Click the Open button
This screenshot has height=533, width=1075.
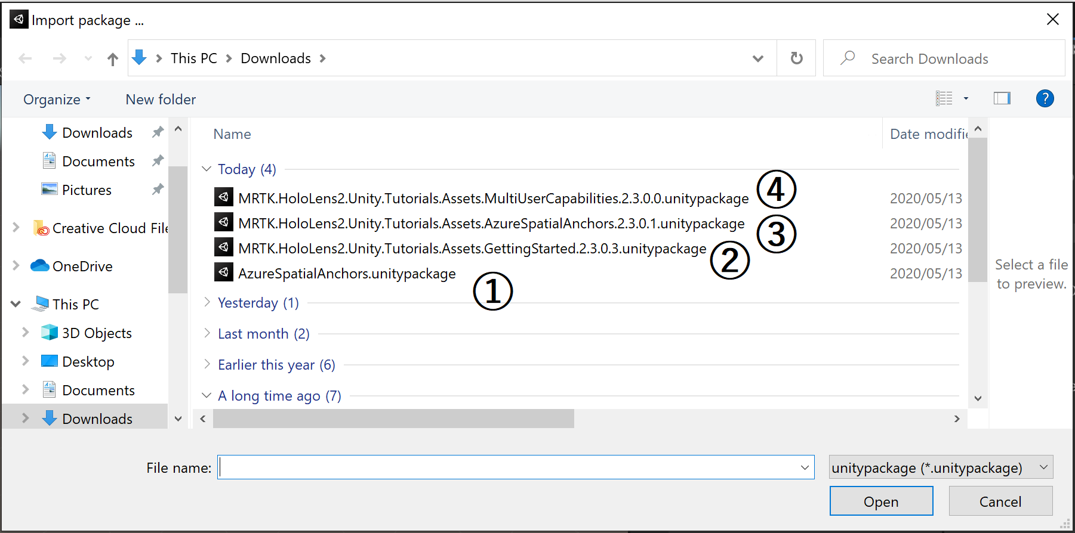[881, 501]
